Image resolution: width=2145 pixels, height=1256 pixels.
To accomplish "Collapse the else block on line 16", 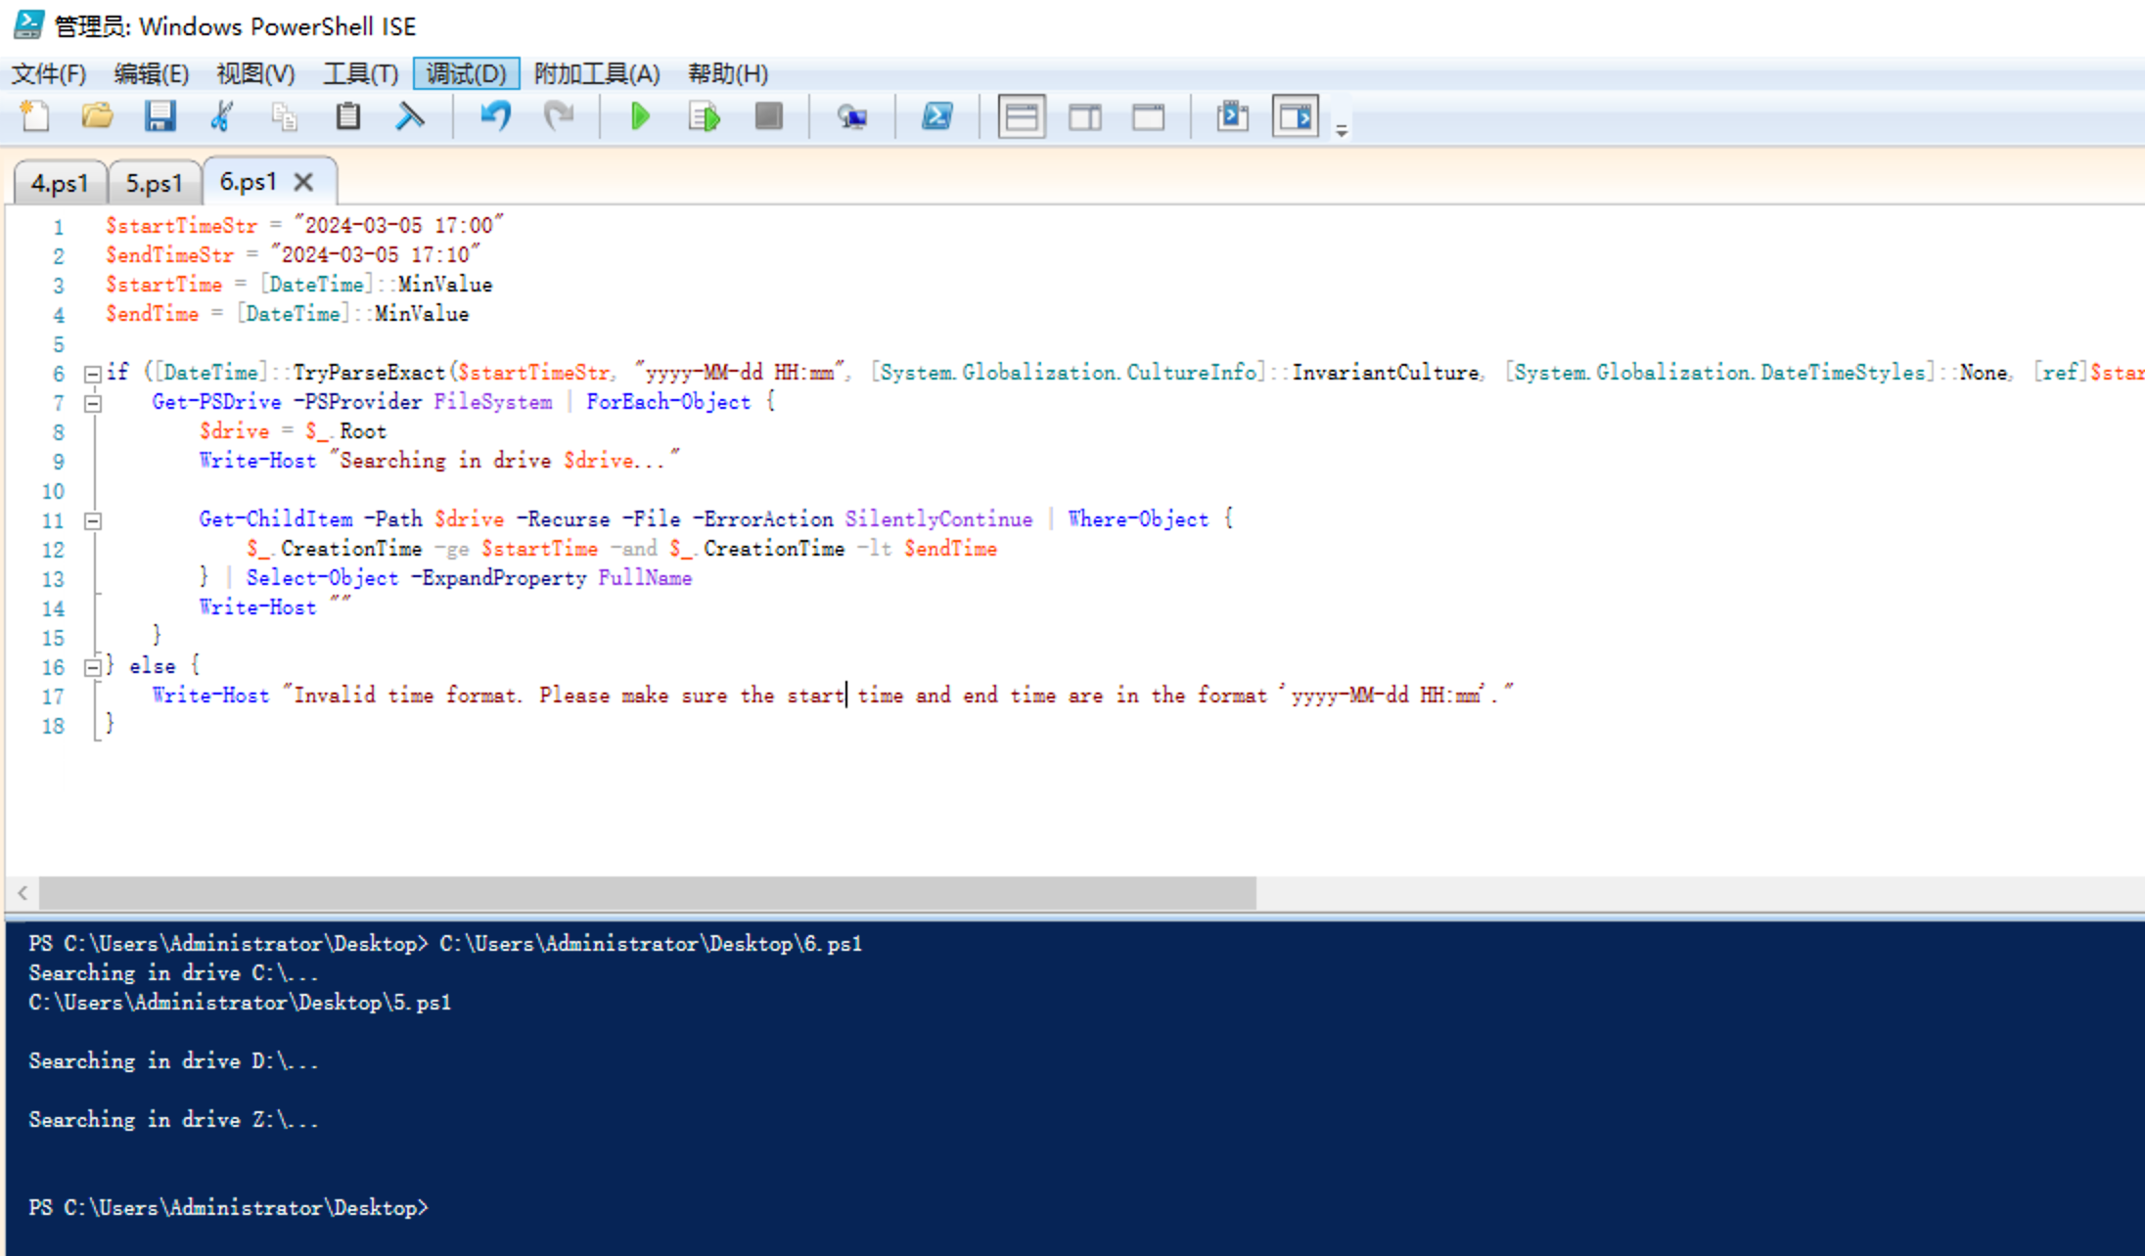I will (x=93, y=667).
